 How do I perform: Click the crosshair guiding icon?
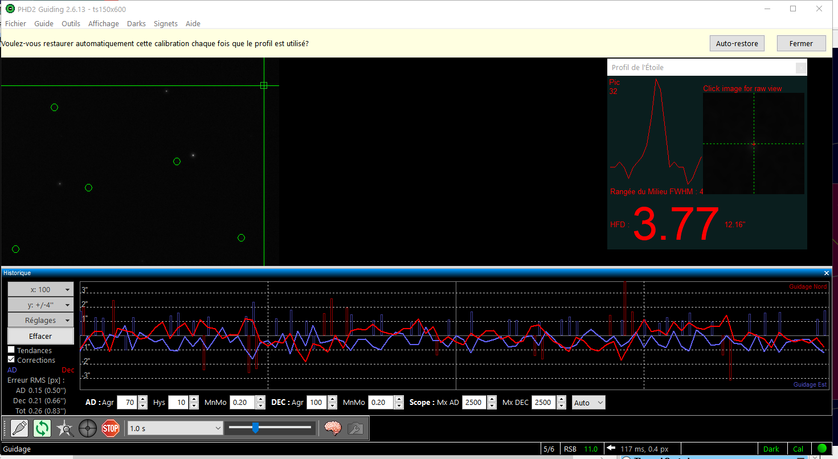[x=88, y=428]
